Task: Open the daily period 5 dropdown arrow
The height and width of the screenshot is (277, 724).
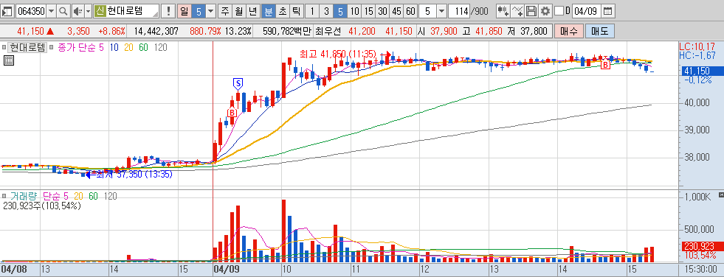Action: 210,10
